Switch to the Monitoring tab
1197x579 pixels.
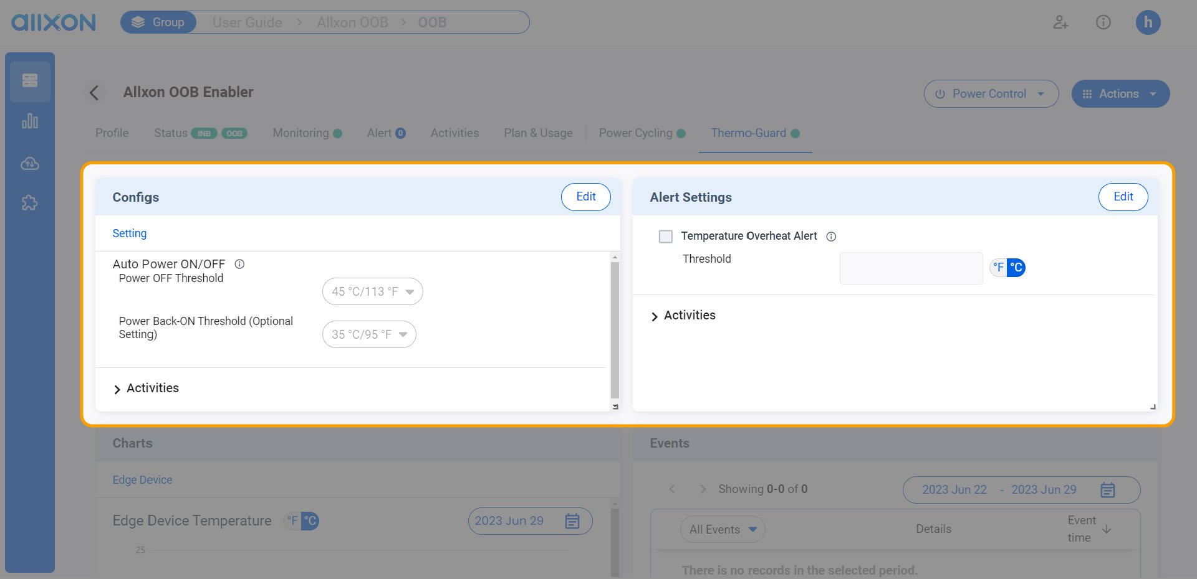[x=300, y=133]
